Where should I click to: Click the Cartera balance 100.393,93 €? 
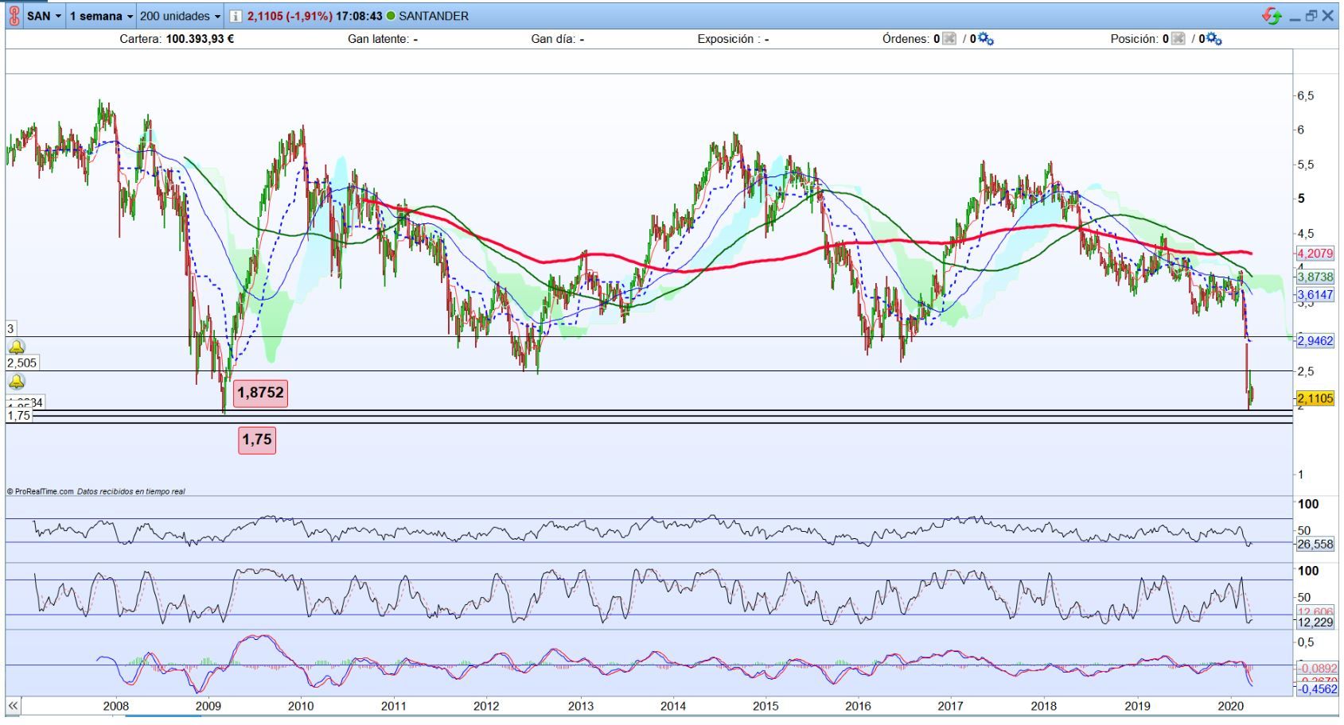[x=200, y=39]
